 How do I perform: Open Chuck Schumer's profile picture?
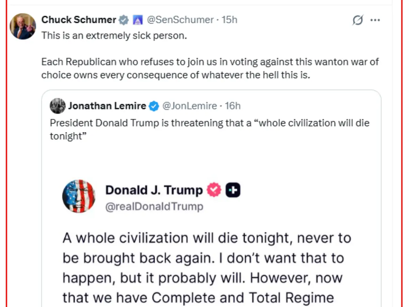(x=22, y=26)
